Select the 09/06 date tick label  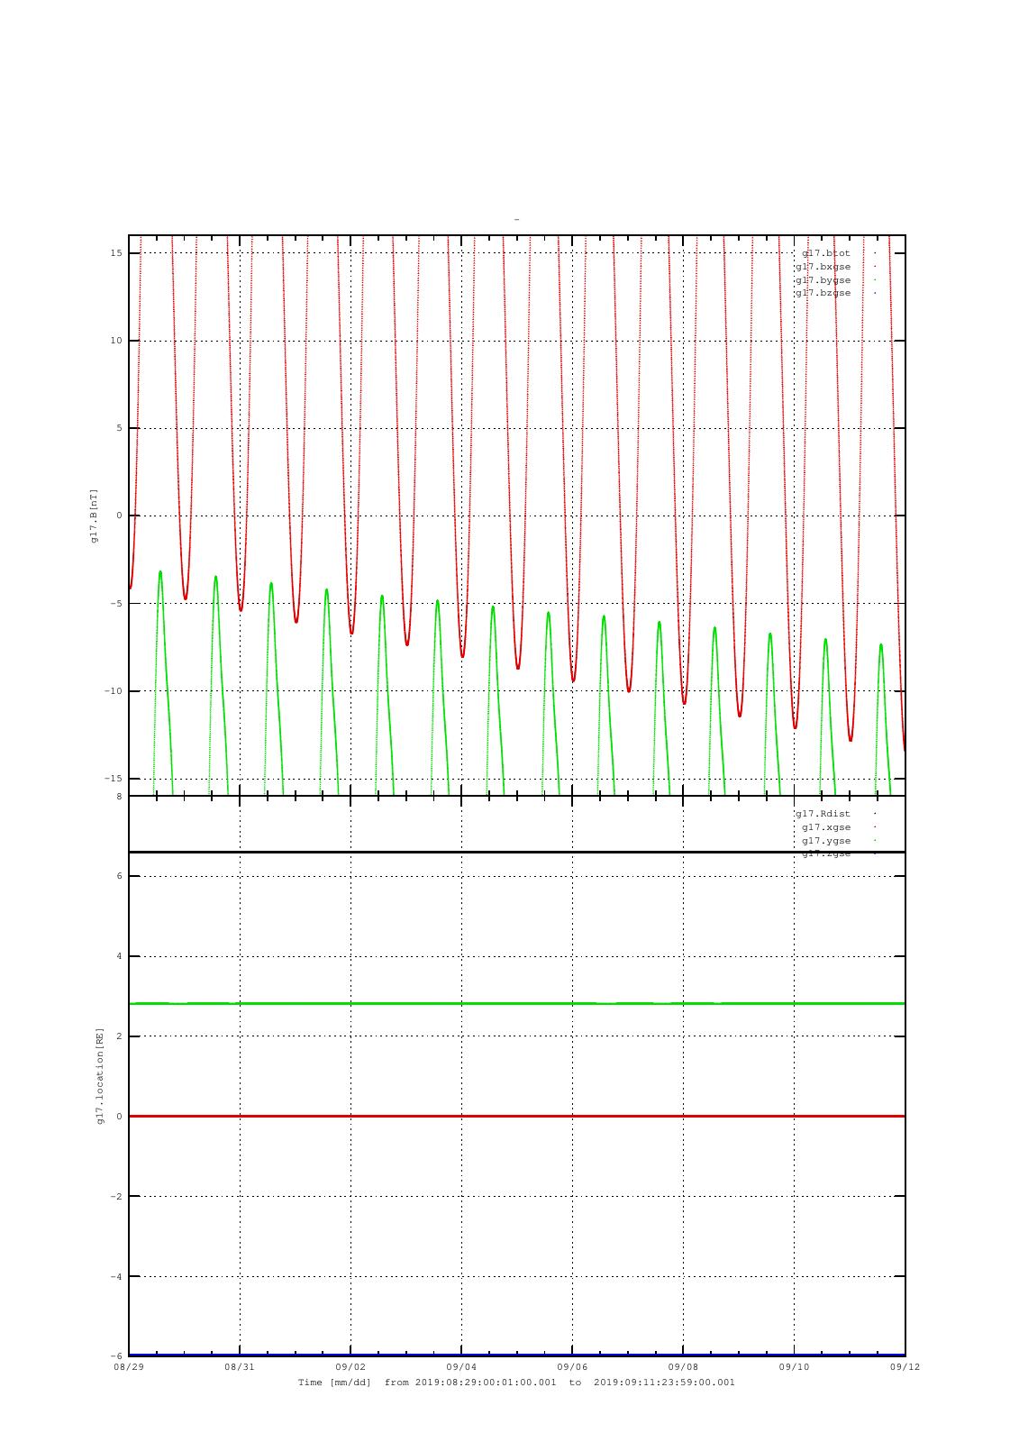(572, 1366)
